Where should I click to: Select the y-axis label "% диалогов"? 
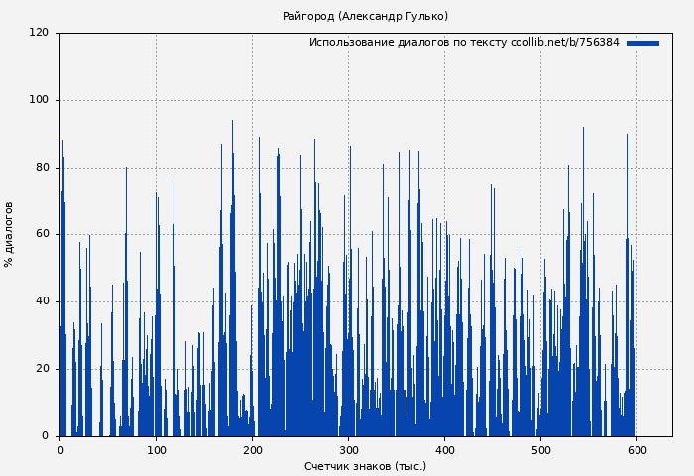[x=9, y=234]
